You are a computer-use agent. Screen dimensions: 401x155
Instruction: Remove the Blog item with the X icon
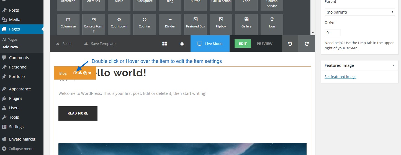pyautogui.click(x=90, y=73)
